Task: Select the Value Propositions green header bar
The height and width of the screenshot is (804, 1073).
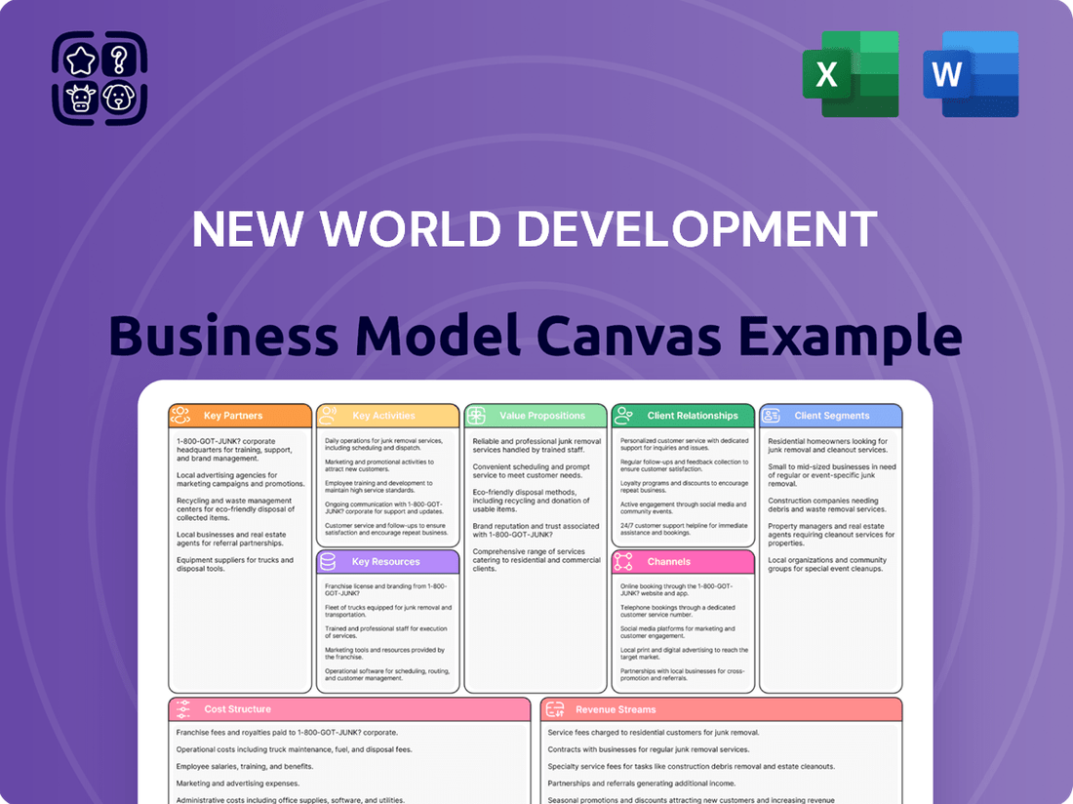Action: click(536, 415)
